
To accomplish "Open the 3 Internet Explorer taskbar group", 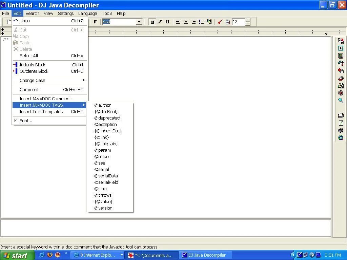I will pyautogui.click(x=97, y=255).
